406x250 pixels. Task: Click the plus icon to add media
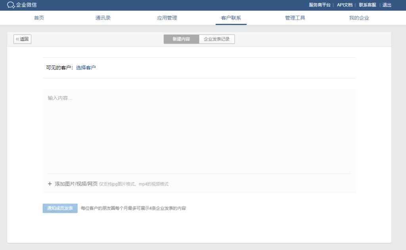(49, 184)
